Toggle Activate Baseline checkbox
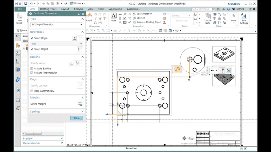The width and height of the screenshot is (271, 152). [x=32, y=68]
